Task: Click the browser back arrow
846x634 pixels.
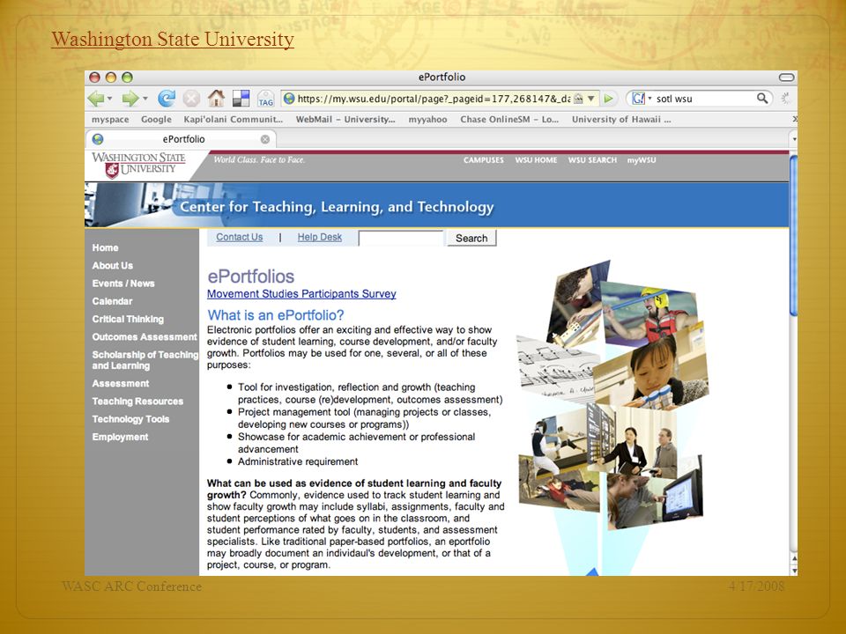Action: click(96, 99)
